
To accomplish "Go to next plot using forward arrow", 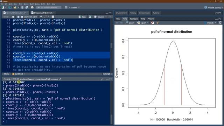I will [x=121, y=23].
